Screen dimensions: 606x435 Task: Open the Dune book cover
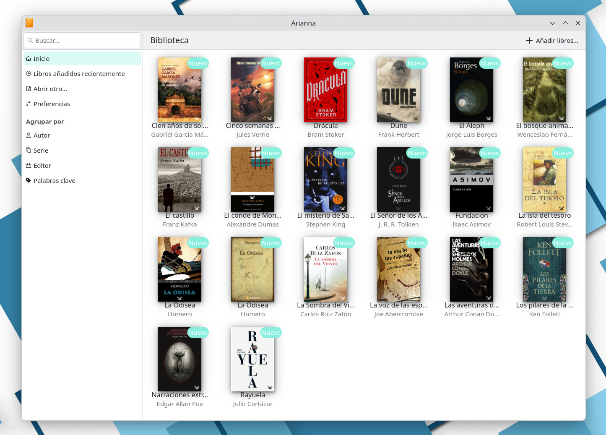398,90
